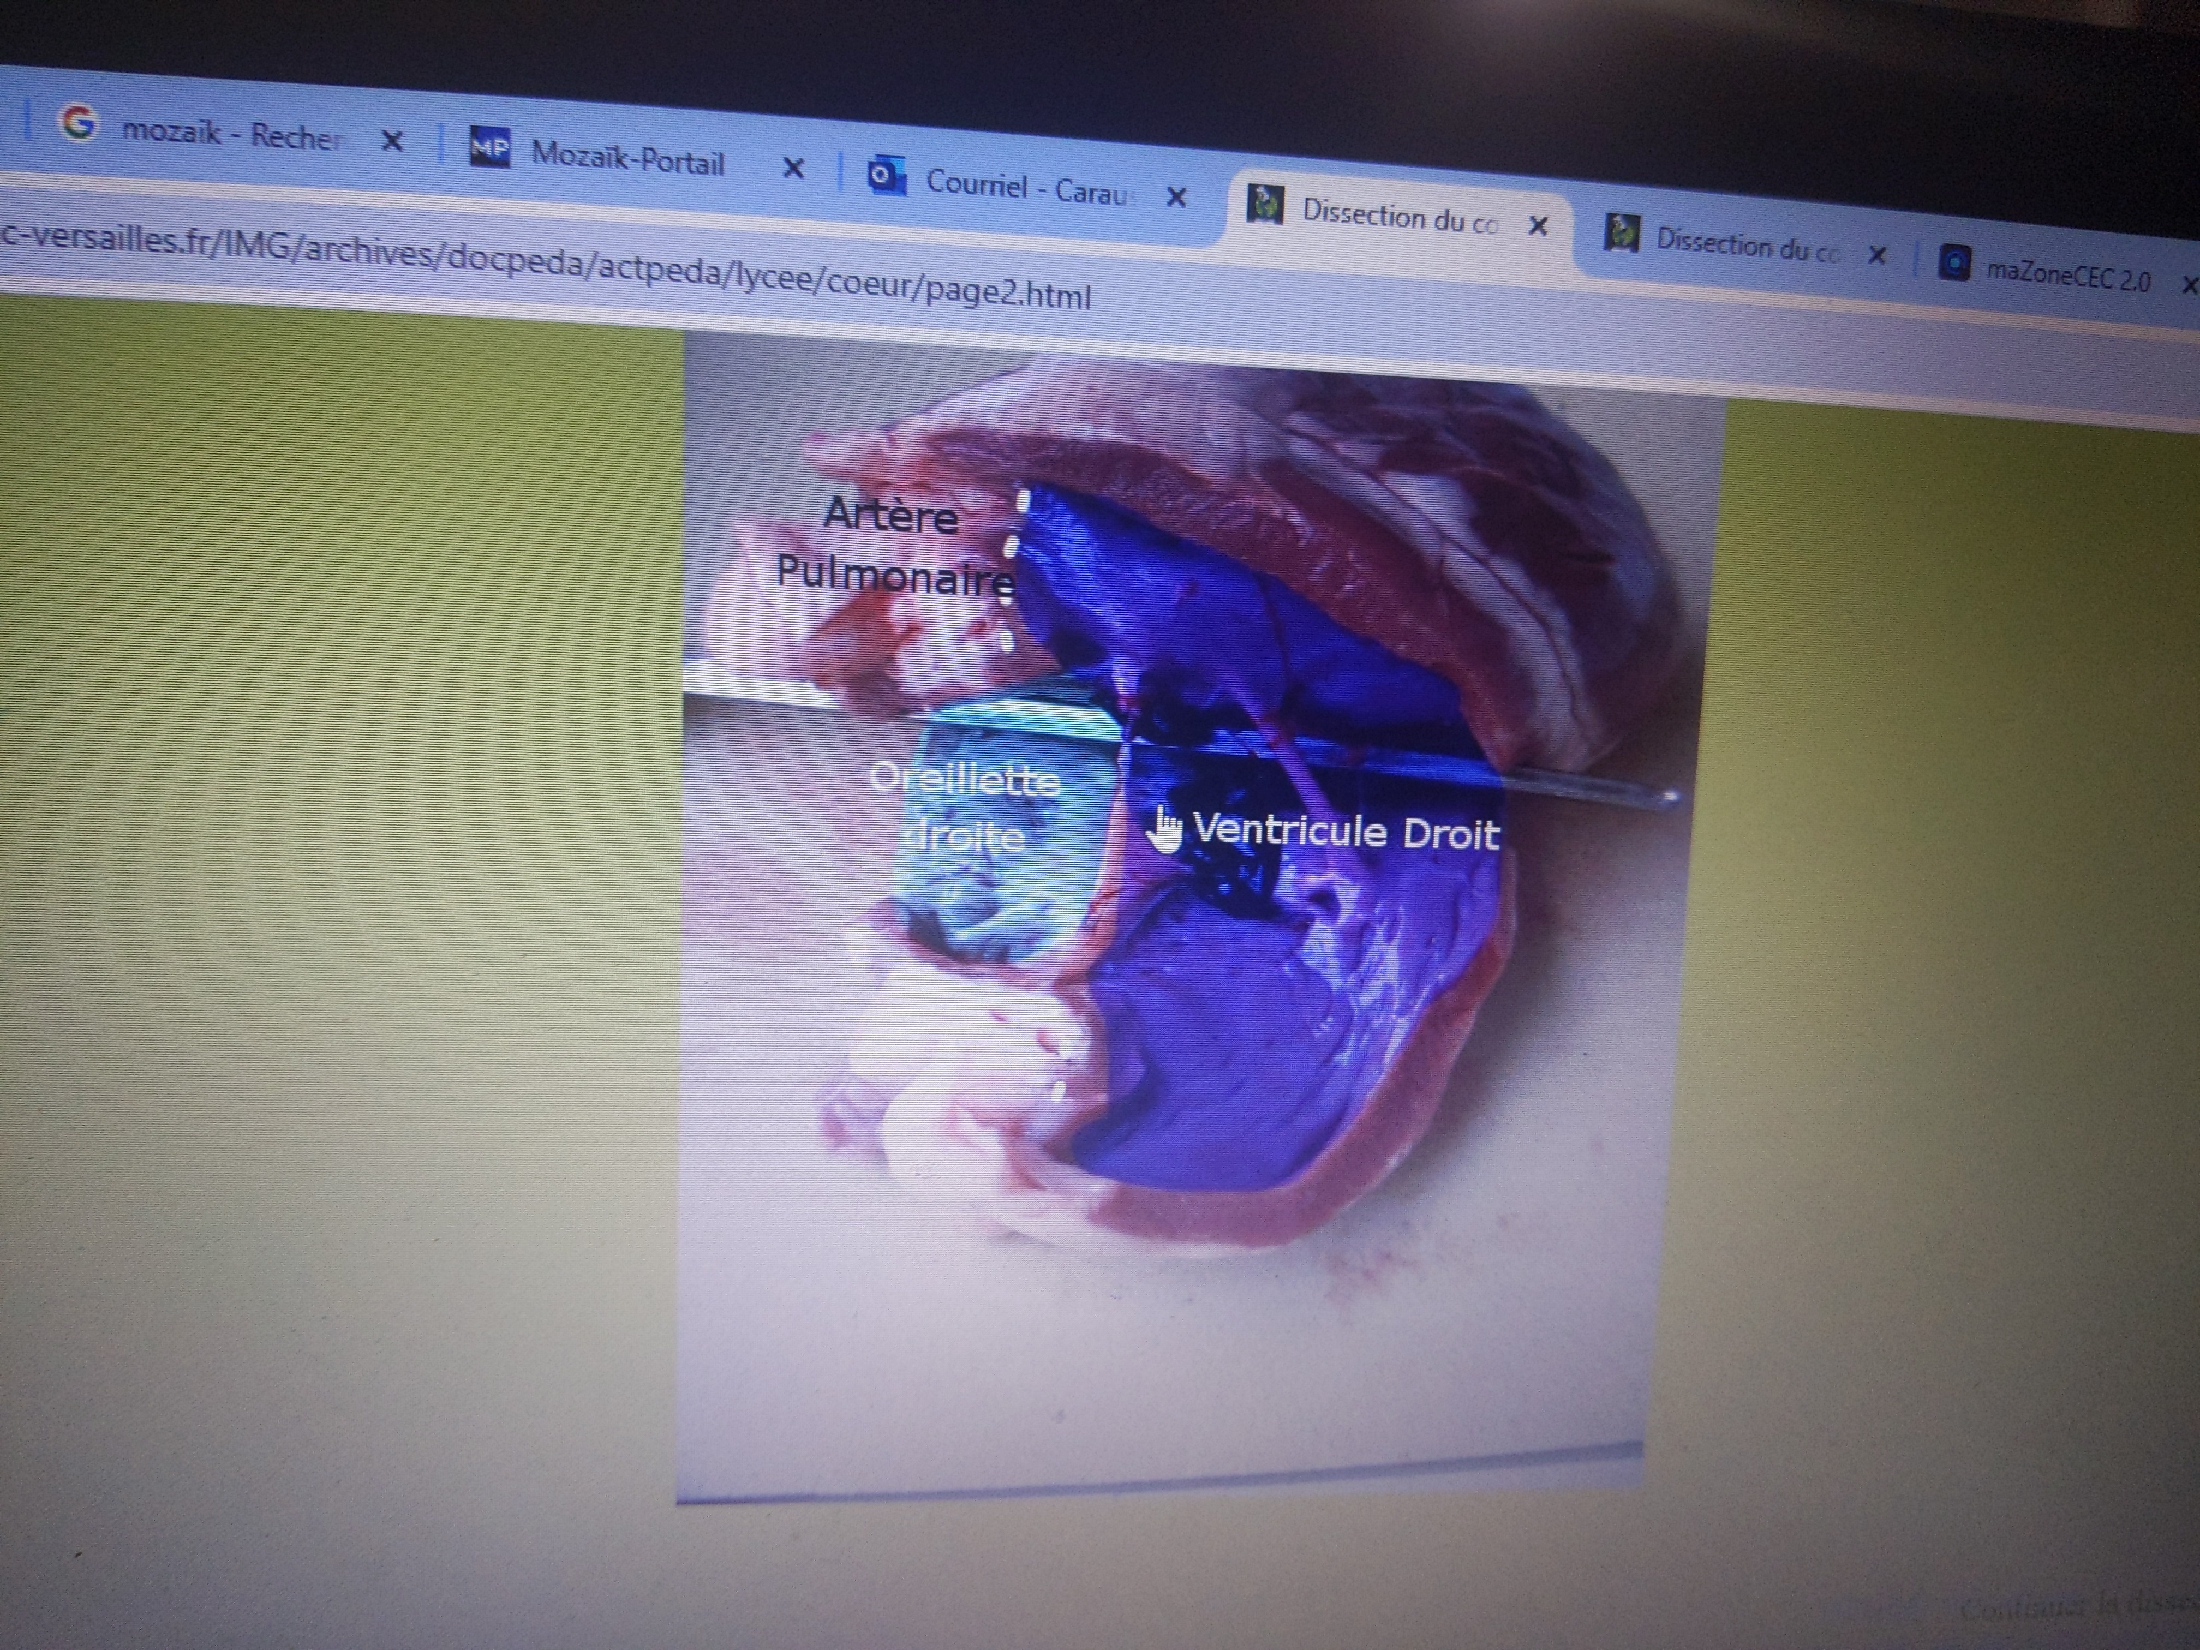The height and width of the screenshot is (1650, 2200).
Task: Click the address bar showing page2.html URL
Action: coord(547,267)
